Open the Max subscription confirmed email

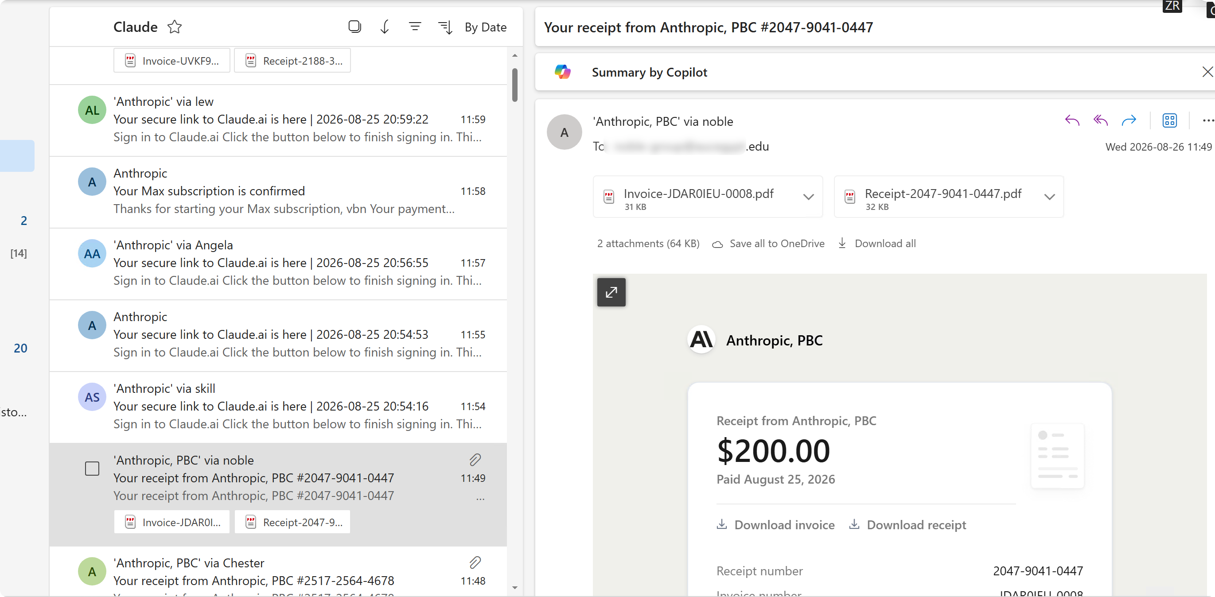coord(278,191)
